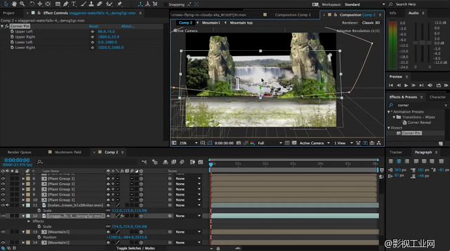Select the Clone Stamp tool
The image size is (450, 251).
click(91, 4)
